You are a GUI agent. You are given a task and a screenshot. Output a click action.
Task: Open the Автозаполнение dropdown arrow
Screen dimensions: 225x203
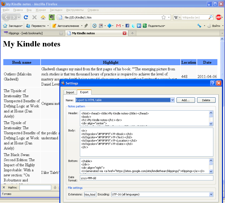point(82,26)
